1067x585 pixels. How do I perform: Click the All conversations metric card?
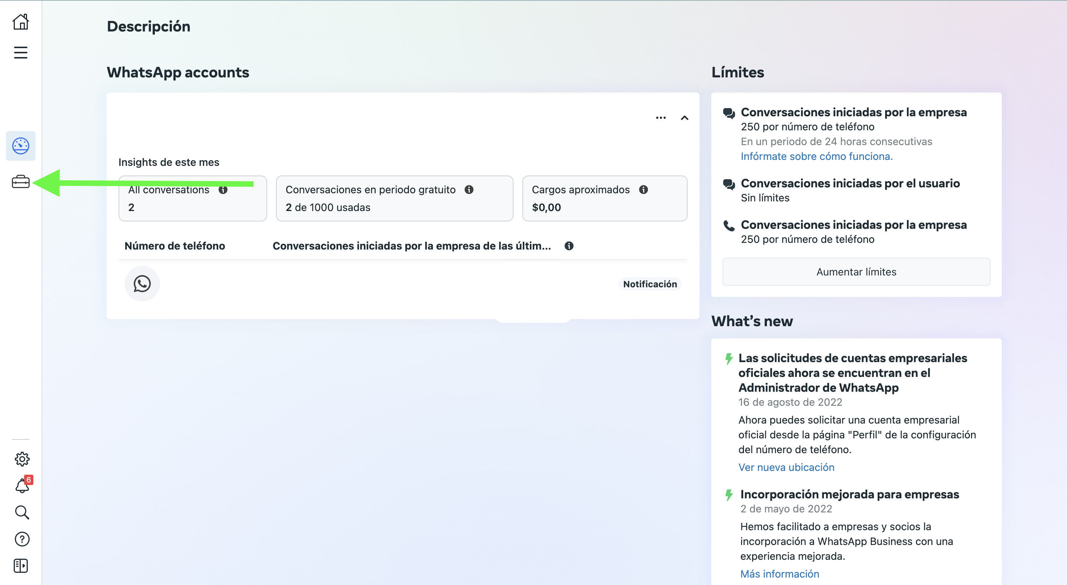[x=193, y=198]
